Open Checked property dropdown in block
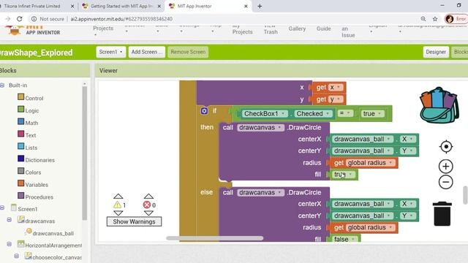The height and width of the screenshot is (263, 468). (313, 114)
